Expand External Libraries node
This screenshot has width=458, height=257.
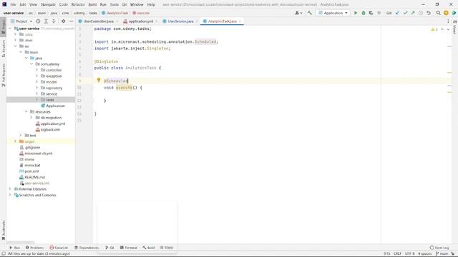tap(10, 188)
